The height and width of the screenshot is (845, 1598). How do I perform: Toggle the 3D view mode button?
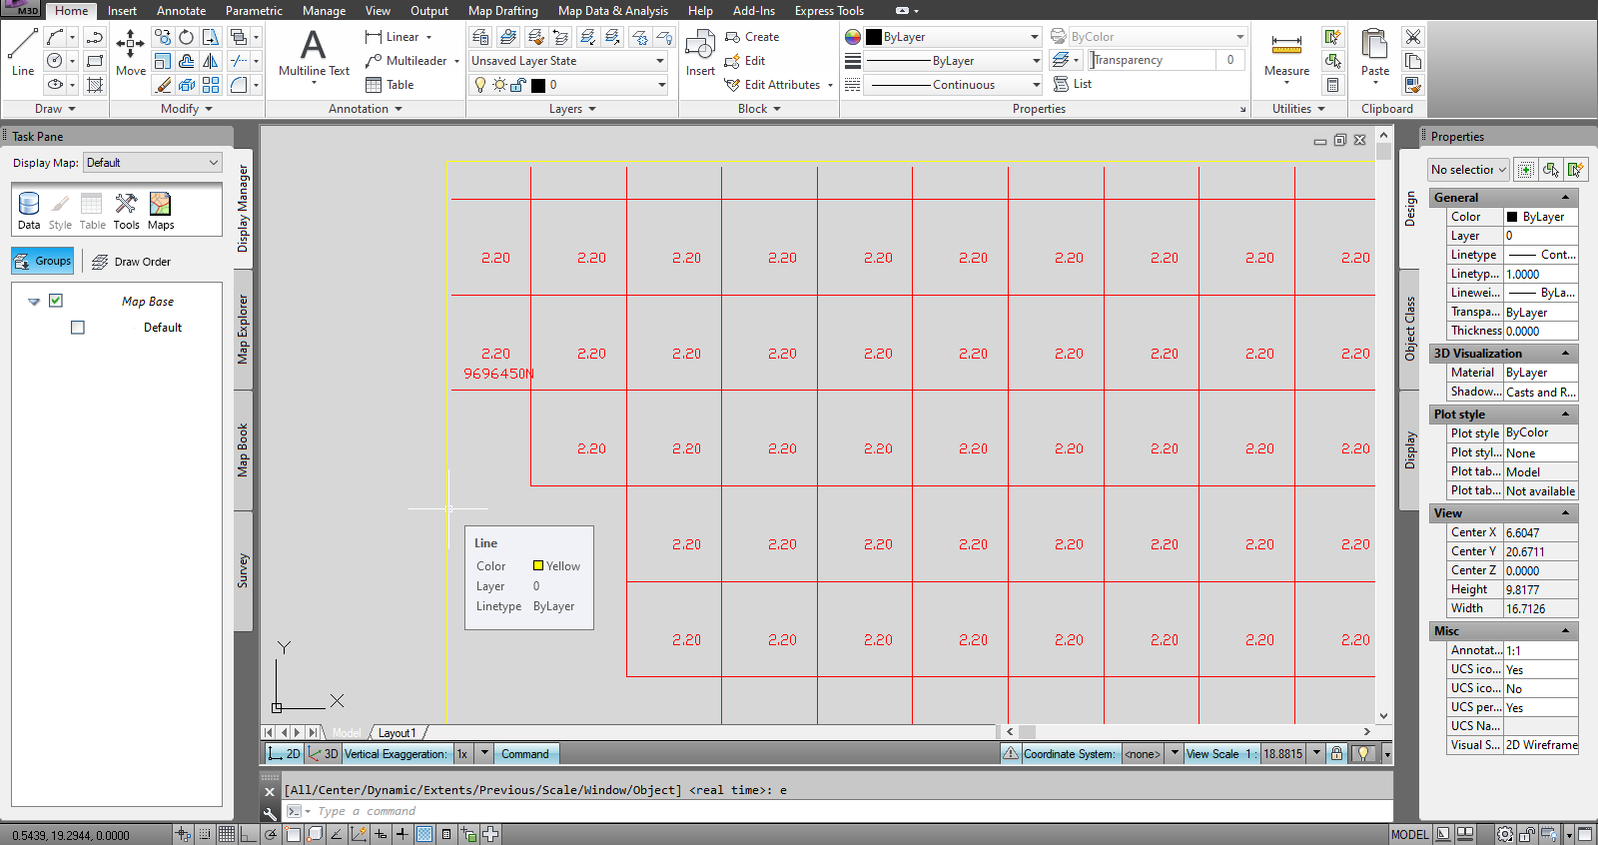click(x=324, y=754)
